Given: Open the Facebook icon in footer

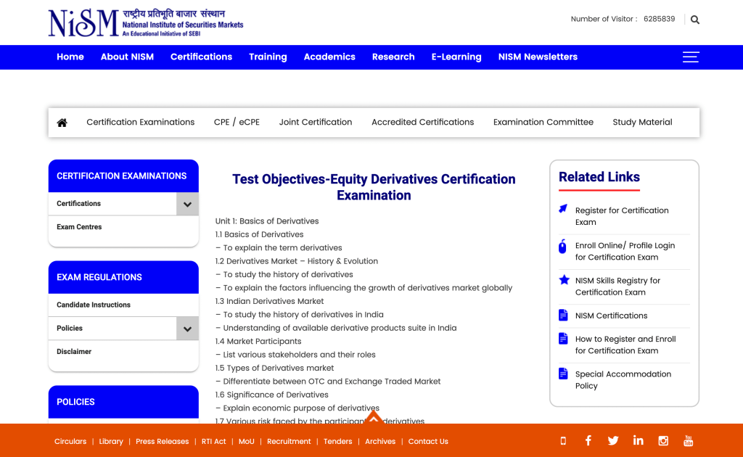Looking at the screenshot, I should 588,441.
